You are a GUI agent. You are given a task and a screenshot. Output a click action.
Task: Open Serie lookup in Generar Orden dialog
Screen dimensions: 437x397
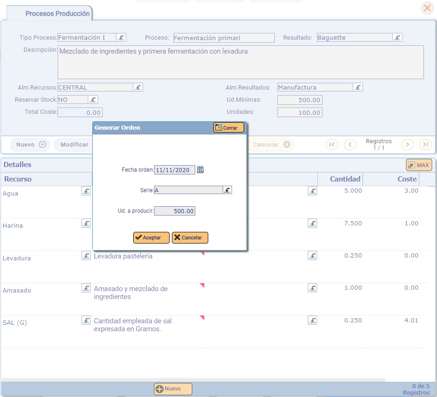click(227, 190)
